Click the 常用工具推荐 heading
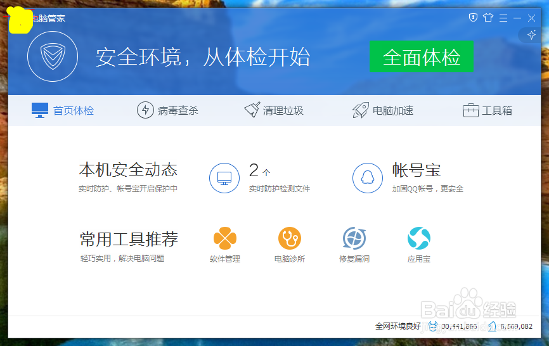Image resolution: width=549 pixels, height=346 pixels. click(x=129, y=240)
